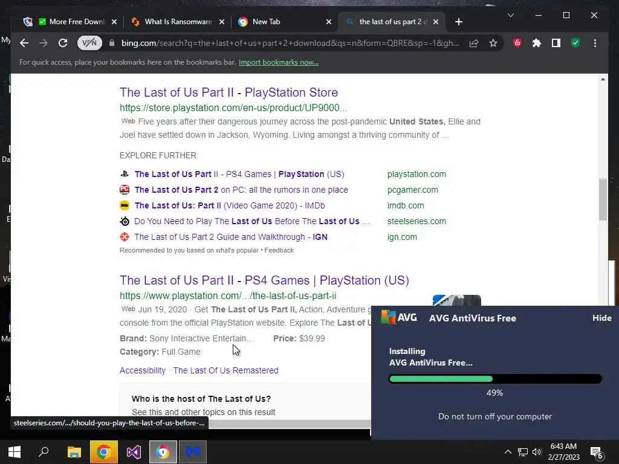
Task: Click the ign.com domain text
Action: point(402,237)
